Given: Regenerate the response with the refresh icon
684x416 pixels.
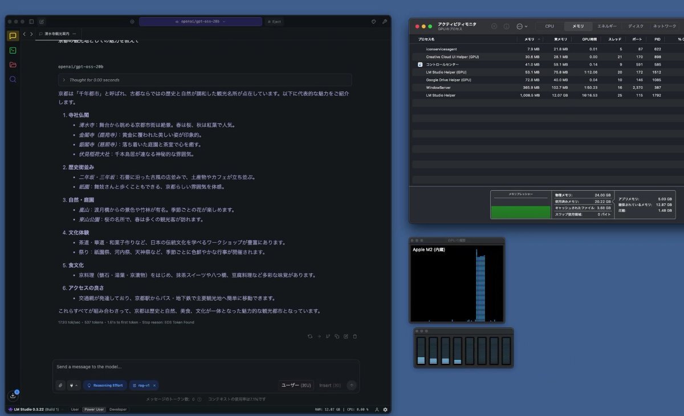Looking at the screenshot, I should point(310,336).
